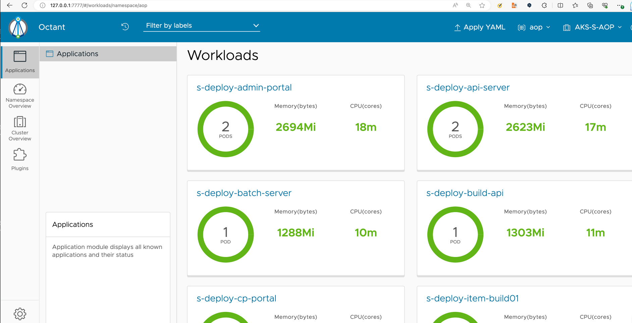Open the s-deploy-admin-portal workload

[x=244, y=87]
